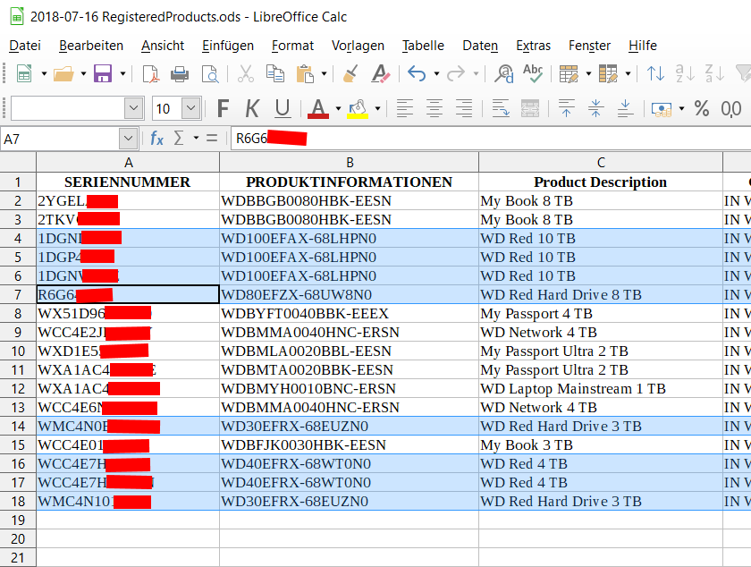Open the New document dropdown arrow

44,74
